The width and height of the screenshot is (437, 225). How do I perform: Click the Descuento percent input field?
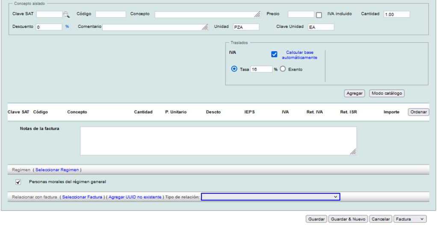(49, 27)
